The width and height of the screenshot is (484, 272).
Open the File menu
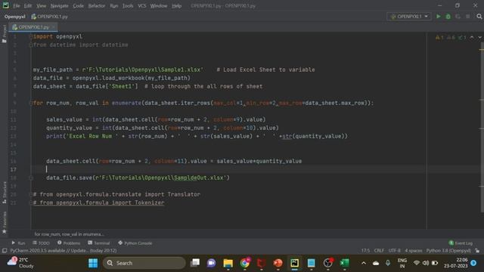click(x=17, y=6)
